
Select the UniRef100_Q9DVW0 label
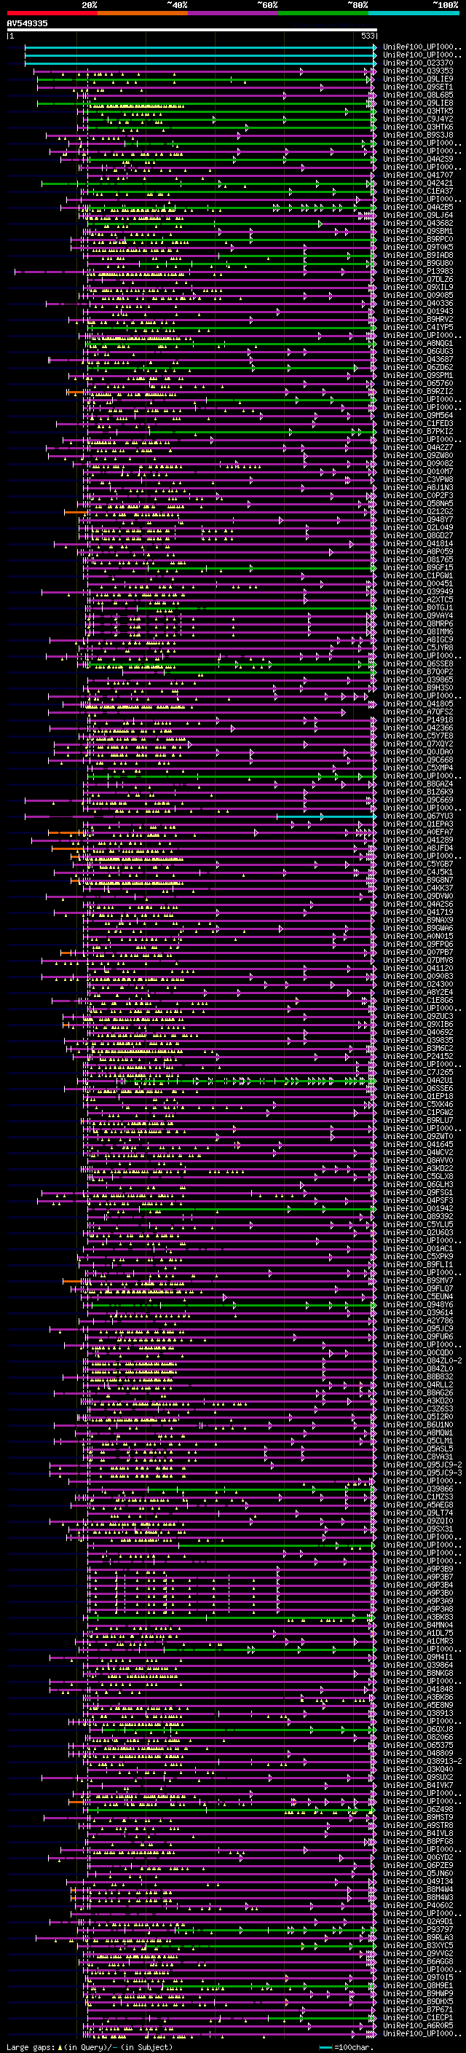click(x=418, y=896)
